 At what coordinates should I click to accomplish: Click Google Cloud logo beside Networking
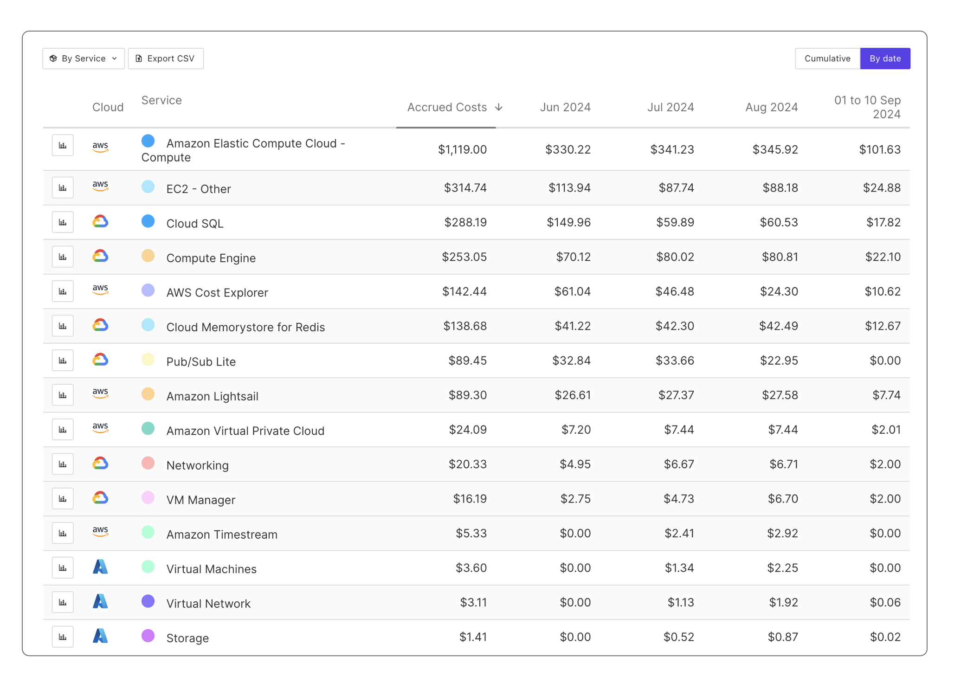(100, 463)
